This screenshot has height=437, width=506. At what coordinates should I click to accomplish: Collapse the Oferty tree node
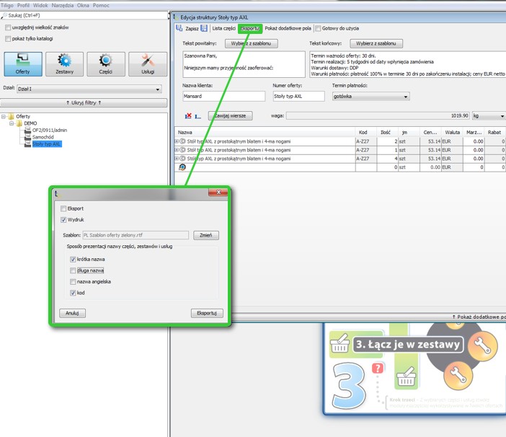(4, 116)
